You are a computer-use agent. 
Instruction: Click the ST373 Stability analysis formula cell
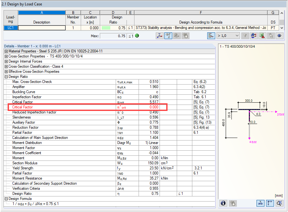(201, 28)
